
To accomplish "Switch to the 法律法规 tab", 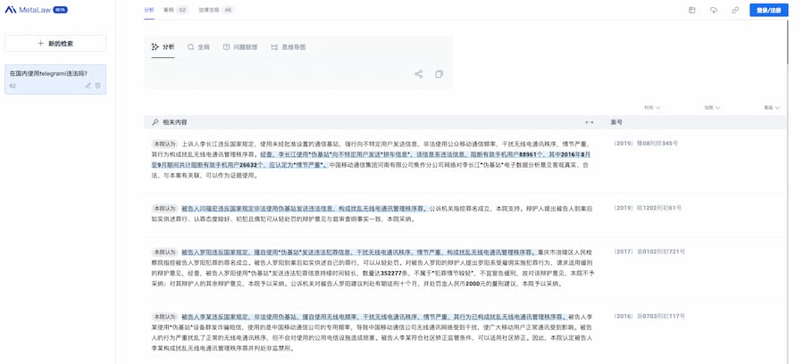I will tap(215, 10).
